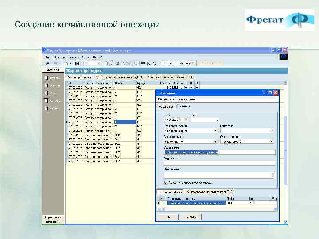319x239 pixels.
Task: Click Документ field ellipsis button
Action: coord(272,131)
